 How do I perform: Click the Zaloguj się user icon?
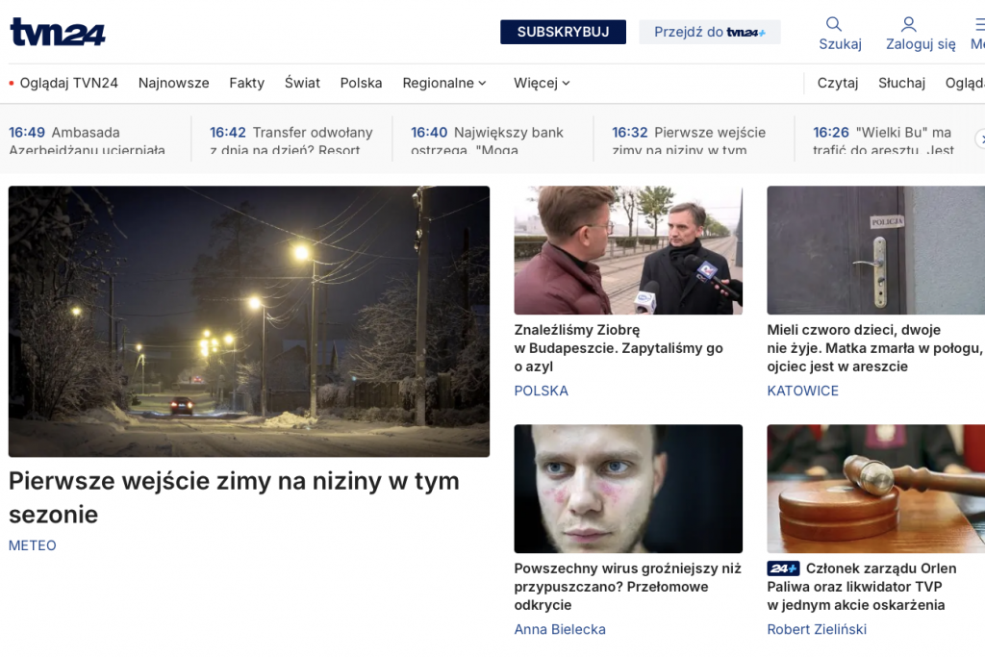908,24
